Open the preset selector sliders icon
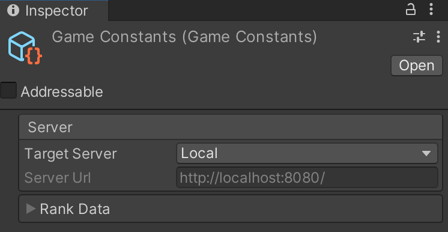The image size is (448, 232). (419, 37)
